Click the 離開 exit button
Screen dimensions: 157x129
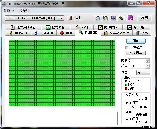click(145, 18)
